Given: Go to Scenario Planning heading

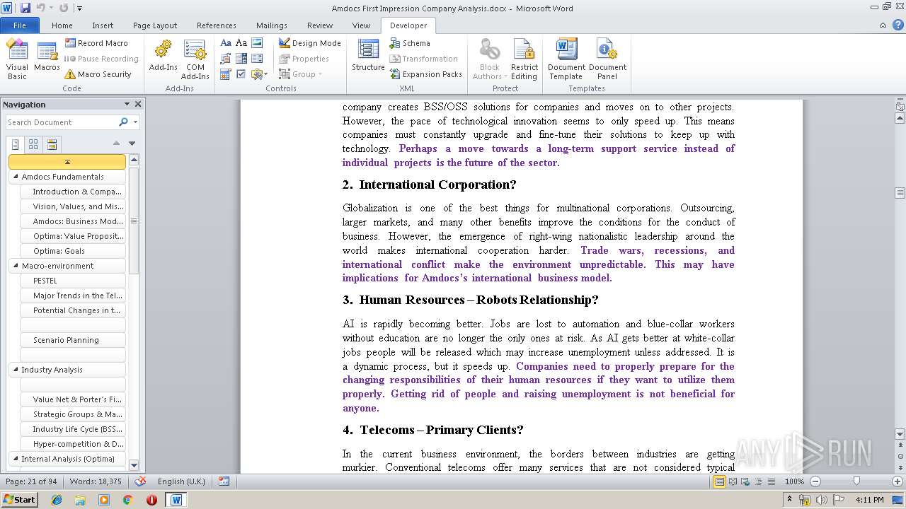Looking at the screenshot, I should point(73,340).
